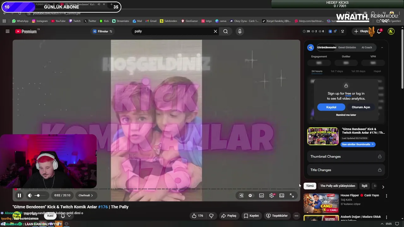The image size is (404, 227).
Task: Open the vidIQ AI Coach tab
Action: click(x=367, y=47)
